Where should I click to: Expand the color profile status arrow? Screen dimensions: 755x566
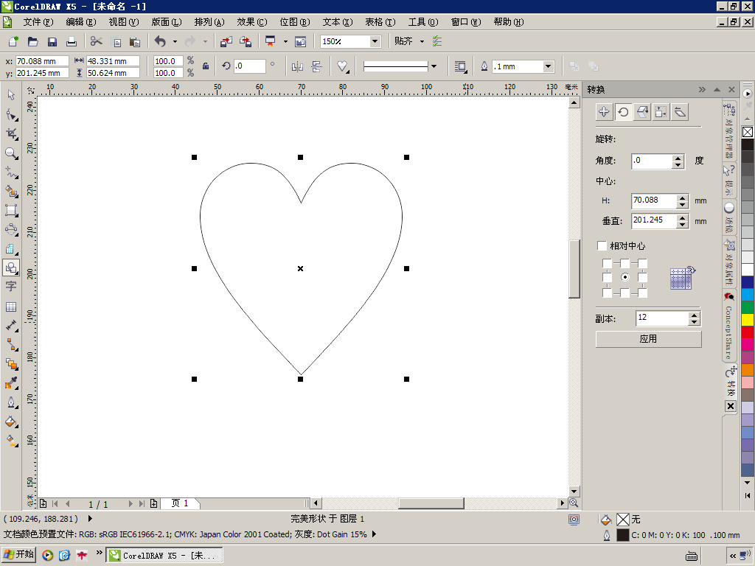coord(374,534)
